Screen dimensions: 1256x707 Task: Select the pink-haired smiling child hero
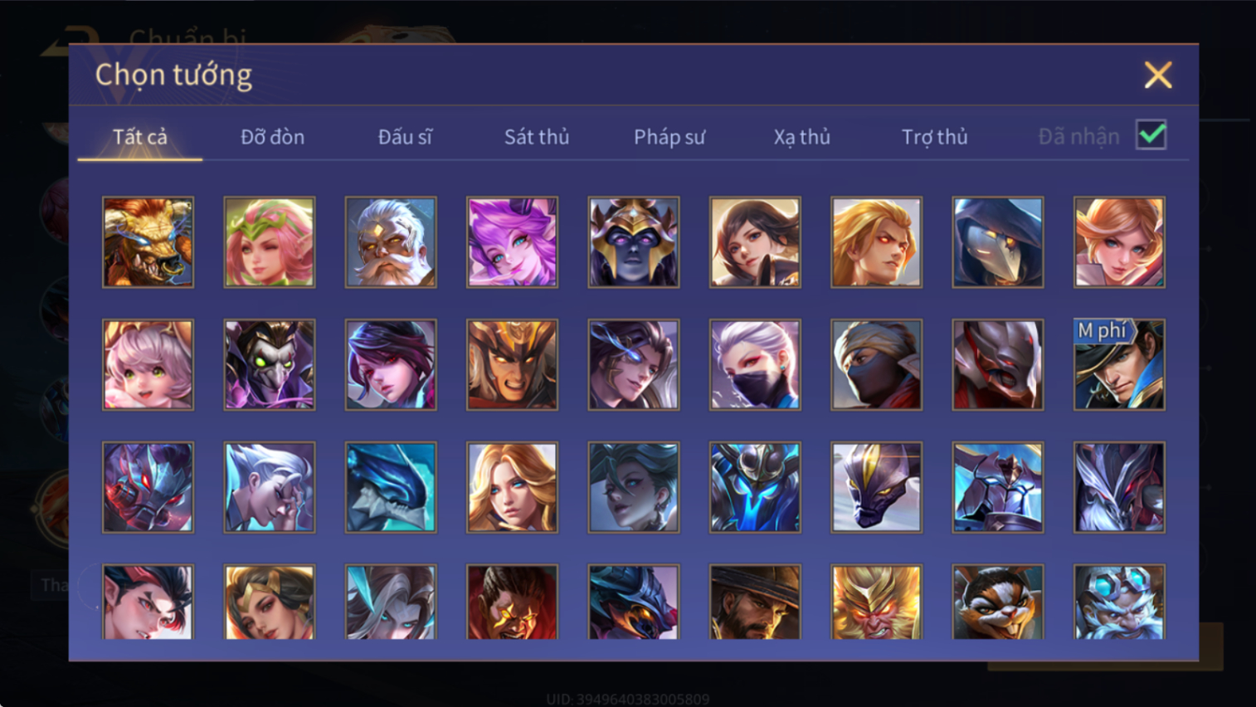(148, 365)
